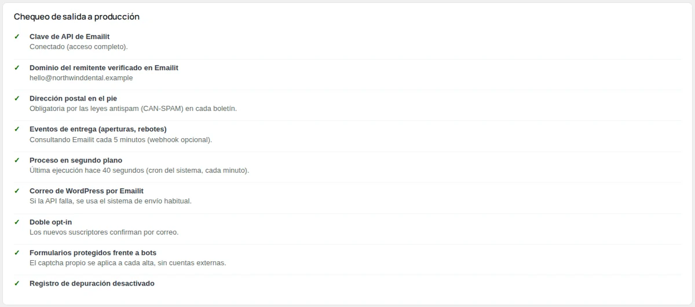Click the check icon beside Registro de depuración desactivado

pyautogui.click(x=17, y=283)
